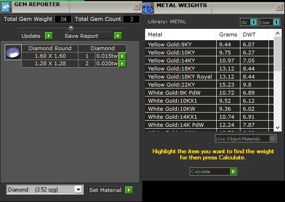Enable the Use Object Materials option
The width and height of the screenshot is (285, 202).
(x=272, y=139)
